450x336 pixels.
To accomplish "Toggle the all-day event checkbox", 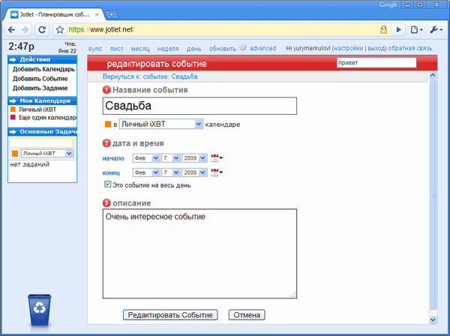I will coord(107,184).
